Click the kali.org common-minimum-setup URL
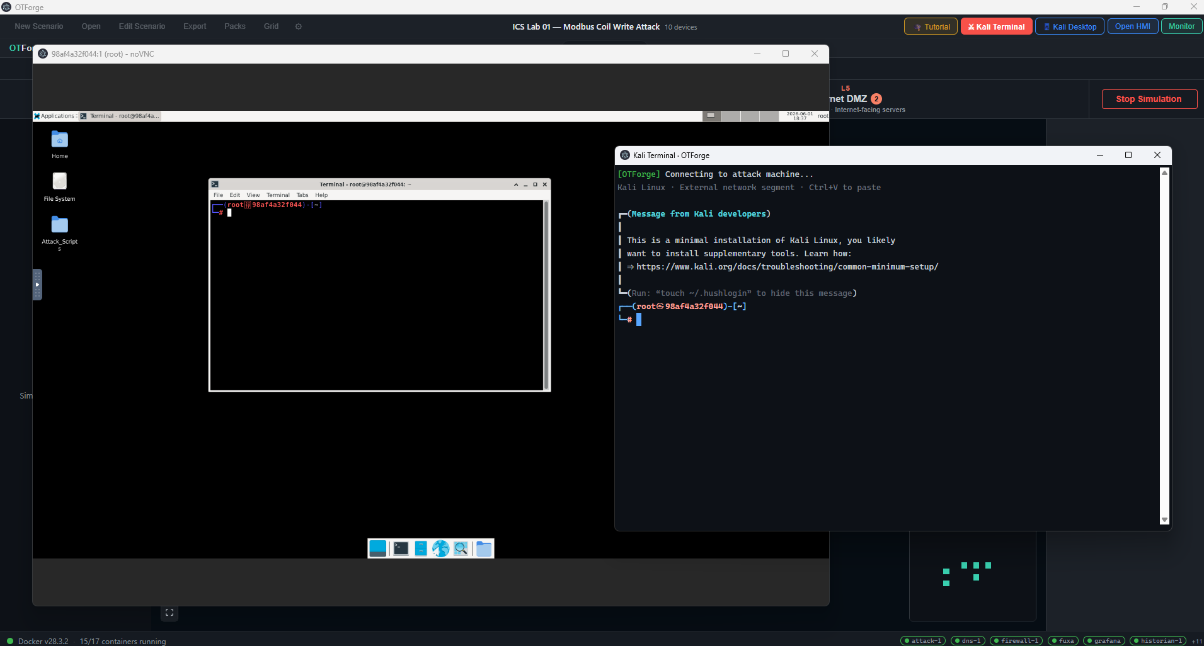Viewport: 1204px width, 646px height. click(x=788, y=267)
